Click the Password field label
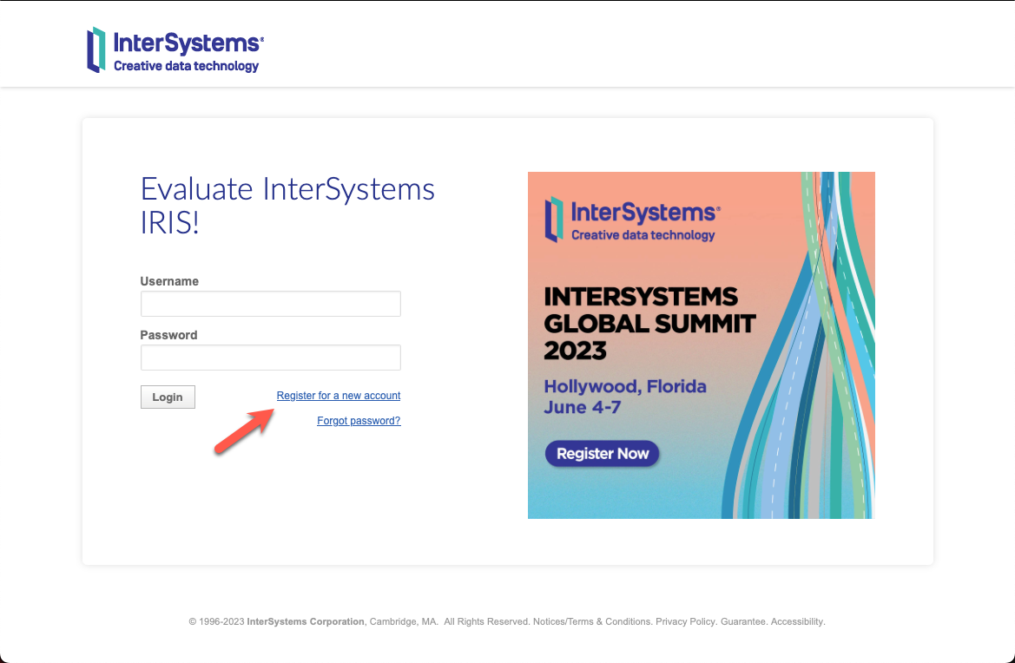Screen dimensions: 1015x663 [x=168, y=335]
